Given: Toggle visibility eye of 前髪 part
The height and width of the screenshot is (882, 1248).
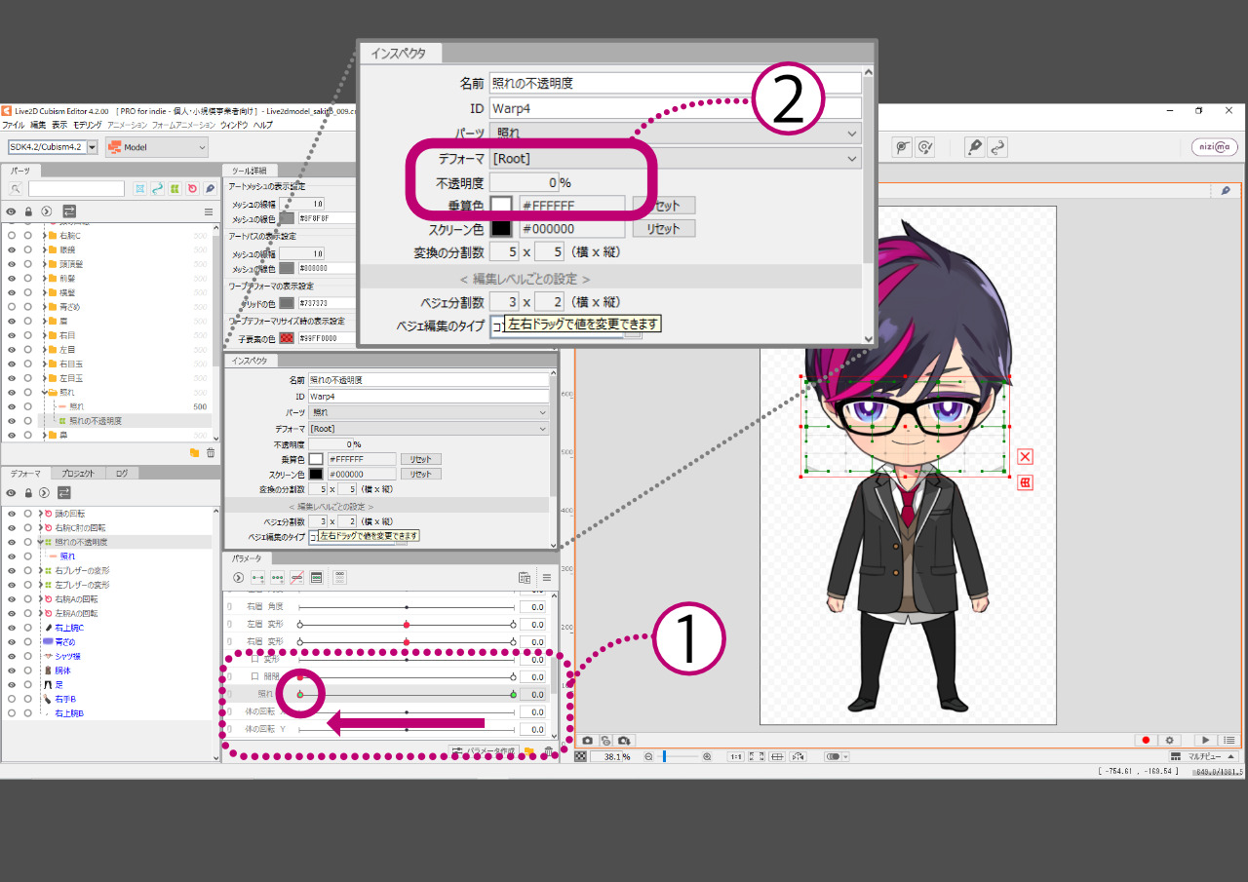Looking at the screenshot, I should [11, 278].
